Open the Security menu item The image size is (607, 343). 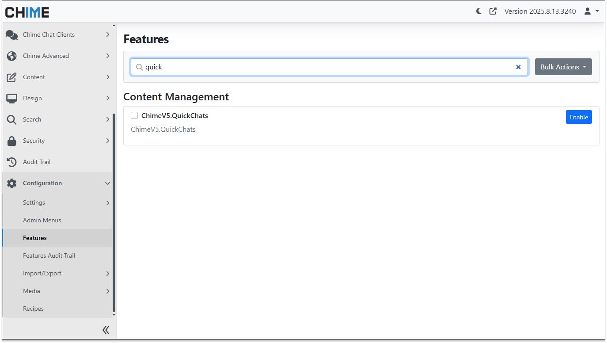(57, 141)
